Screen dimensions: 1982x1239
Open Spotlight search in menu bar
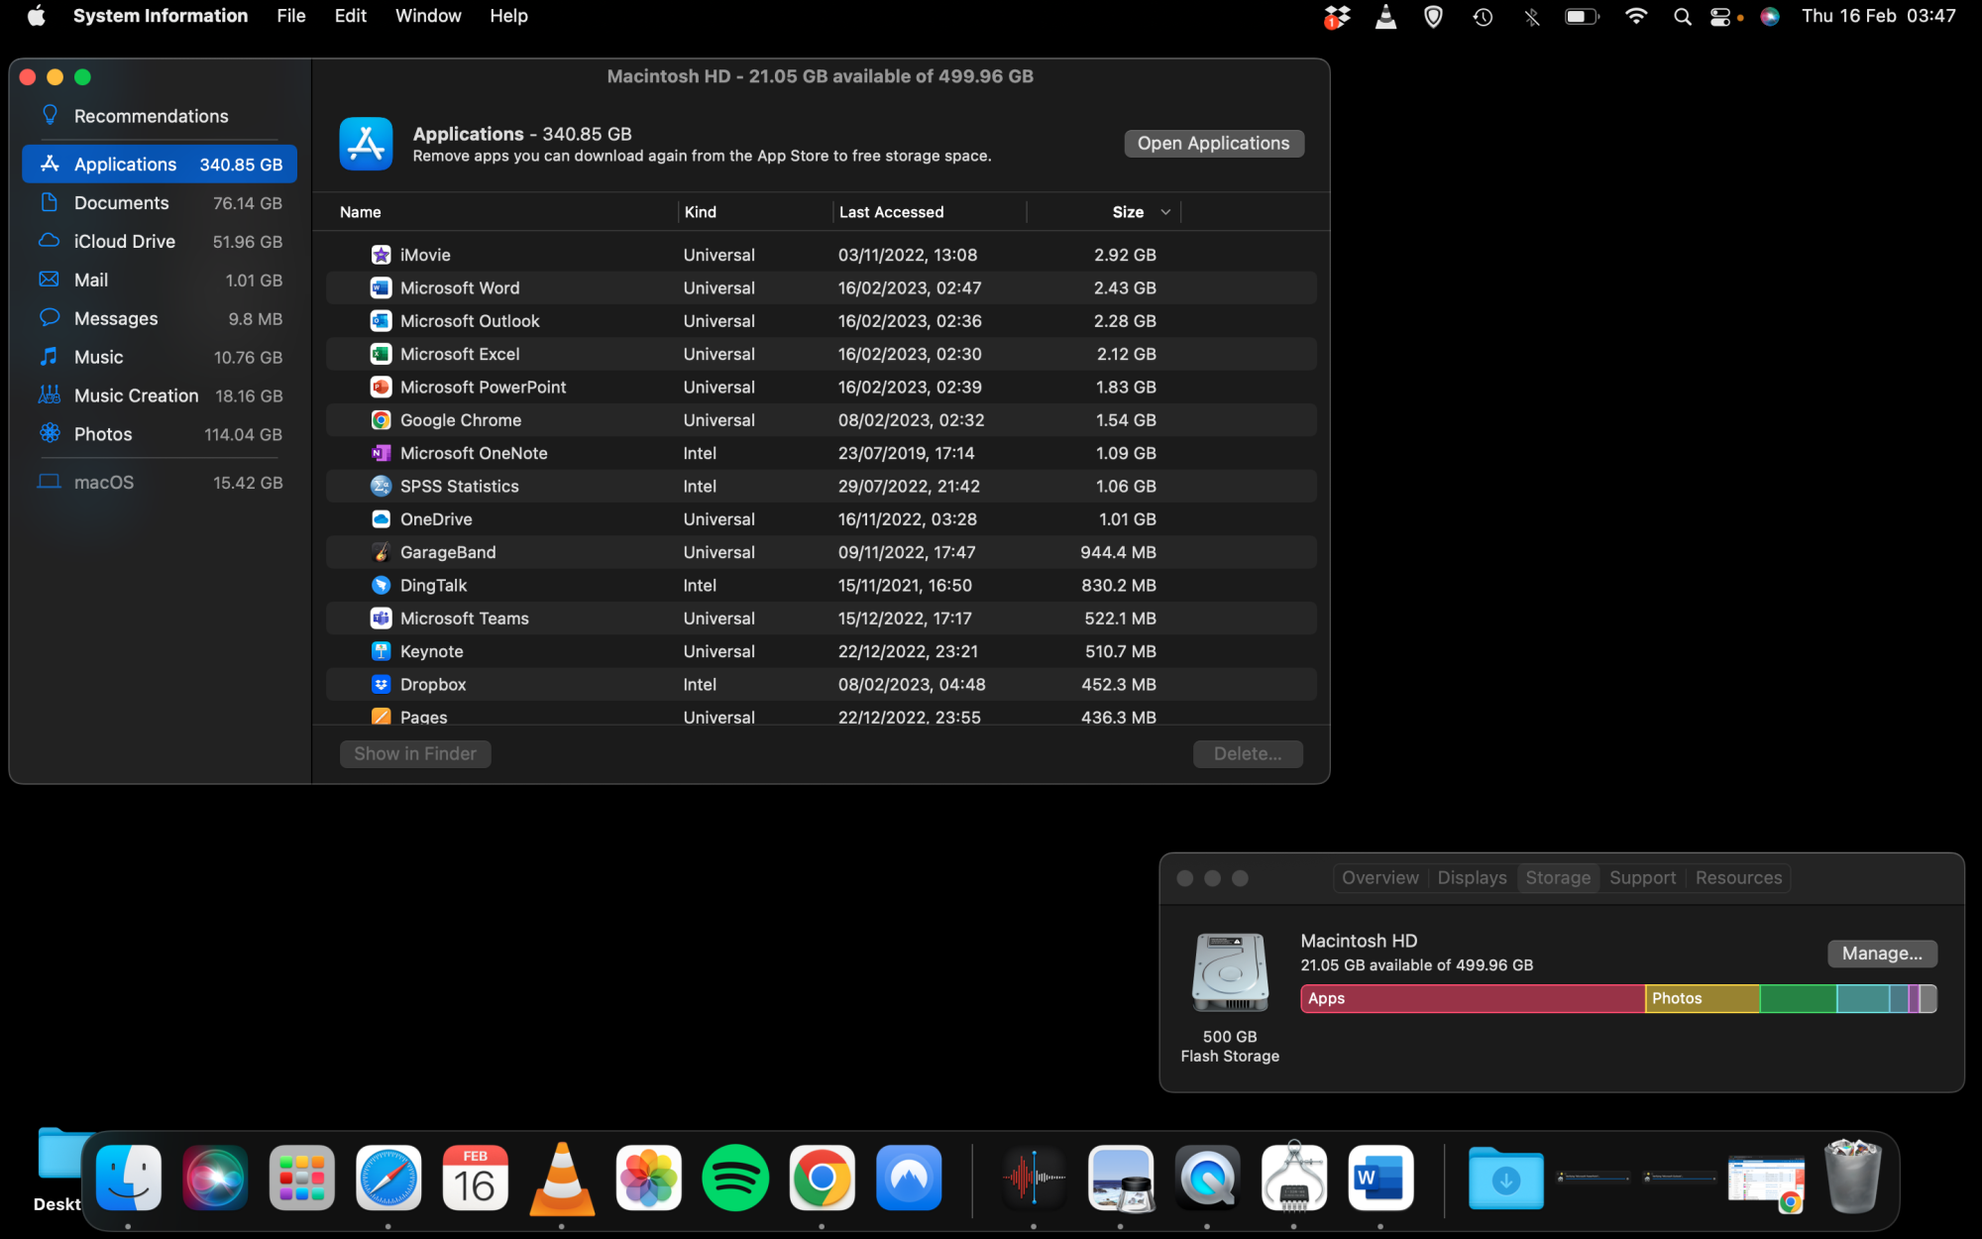(1682, 17)
